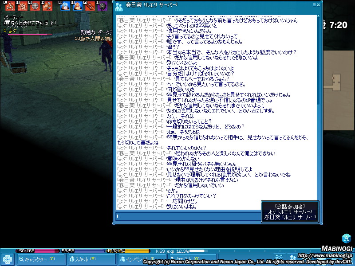355x266 pixels.
Task: Select participant 春日奕 (ルエリ サーバー) in 会話参加者
Action: (x=290, y=217)
